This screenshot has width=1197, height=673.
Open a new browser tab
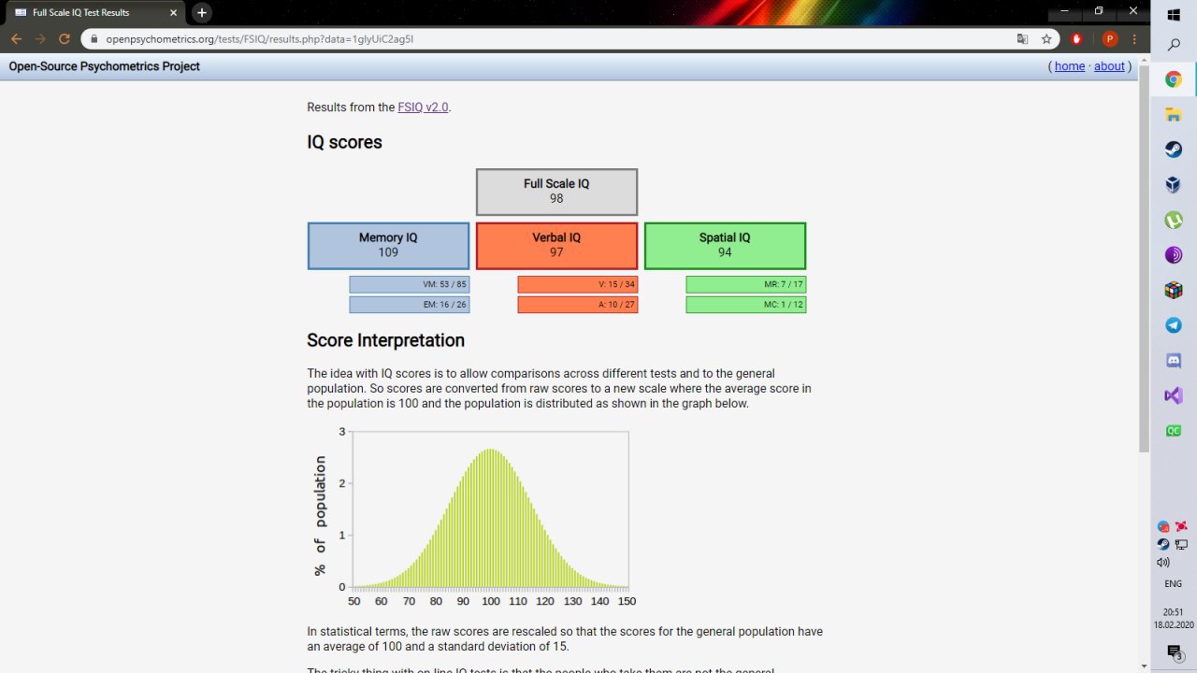(x=201, y=12)
